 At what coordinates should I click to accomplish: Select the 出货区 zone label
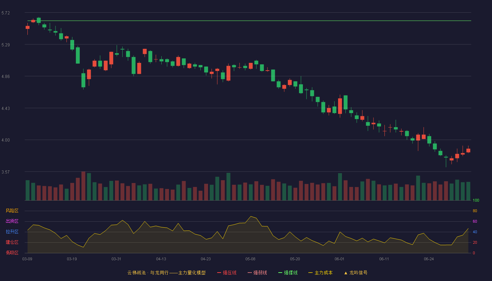12,221
